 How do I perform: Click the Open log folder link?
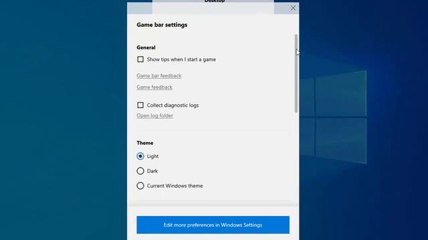[x=154, y=115]
